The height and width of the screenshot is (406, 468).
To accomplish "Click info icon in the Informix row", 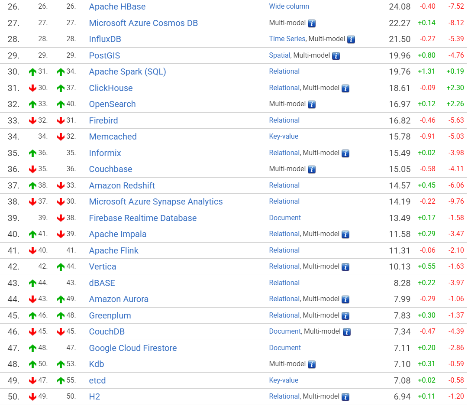I will pyautogui.click(x=345, y=153).
